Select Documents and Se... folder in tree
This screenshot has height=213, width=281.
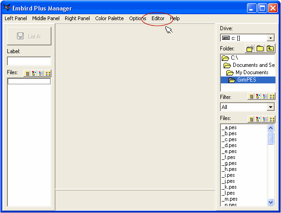tap(249, 65)
